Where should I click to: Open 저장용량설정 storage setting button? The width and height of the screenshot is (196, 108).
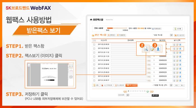(x=157, y=29)
